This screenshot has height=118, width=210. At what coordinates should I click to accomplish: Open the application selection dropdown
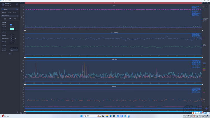tap(10, 16)
